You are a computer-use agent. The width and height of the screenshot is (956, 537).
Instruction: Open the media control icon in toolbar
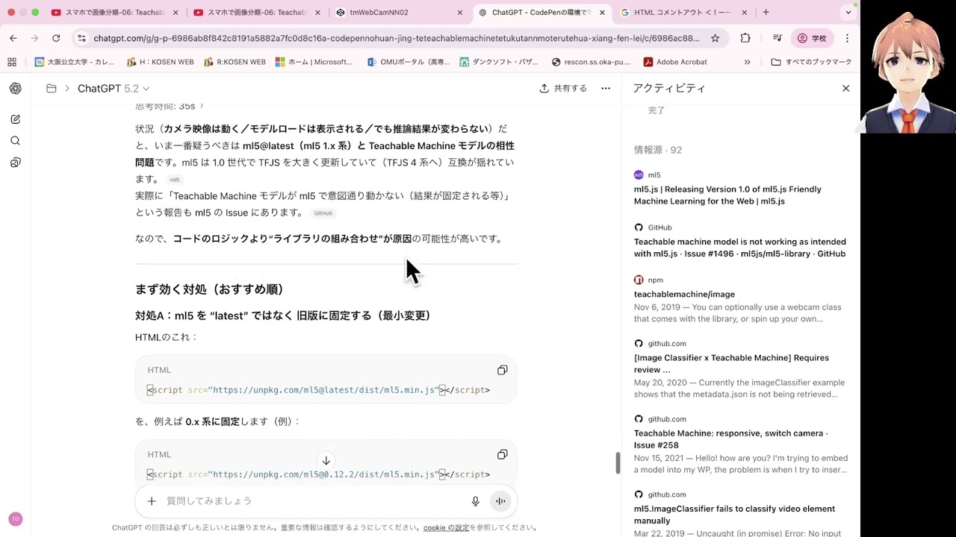tap(777, 38)
